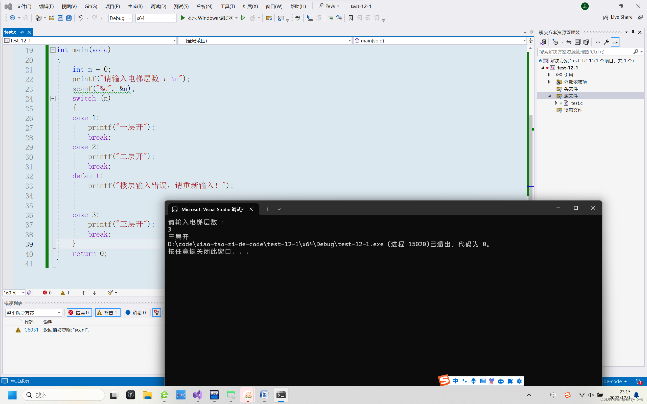Expand the 外部依赖项 node
Image resolution: width=647 pixels, height=404 pixels.
(x=549, y=82)
